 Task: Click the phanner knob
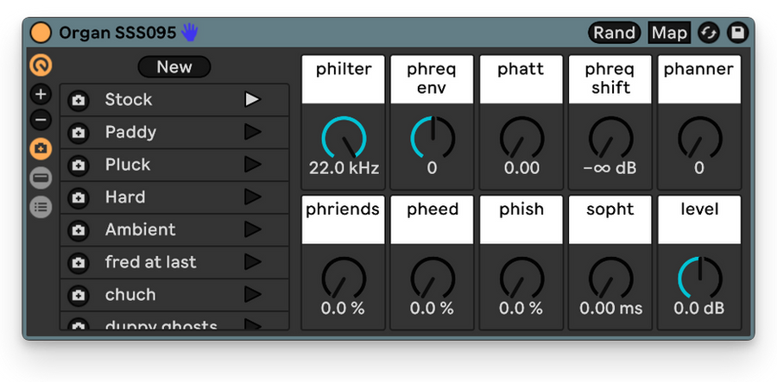(x=699, y=138)
